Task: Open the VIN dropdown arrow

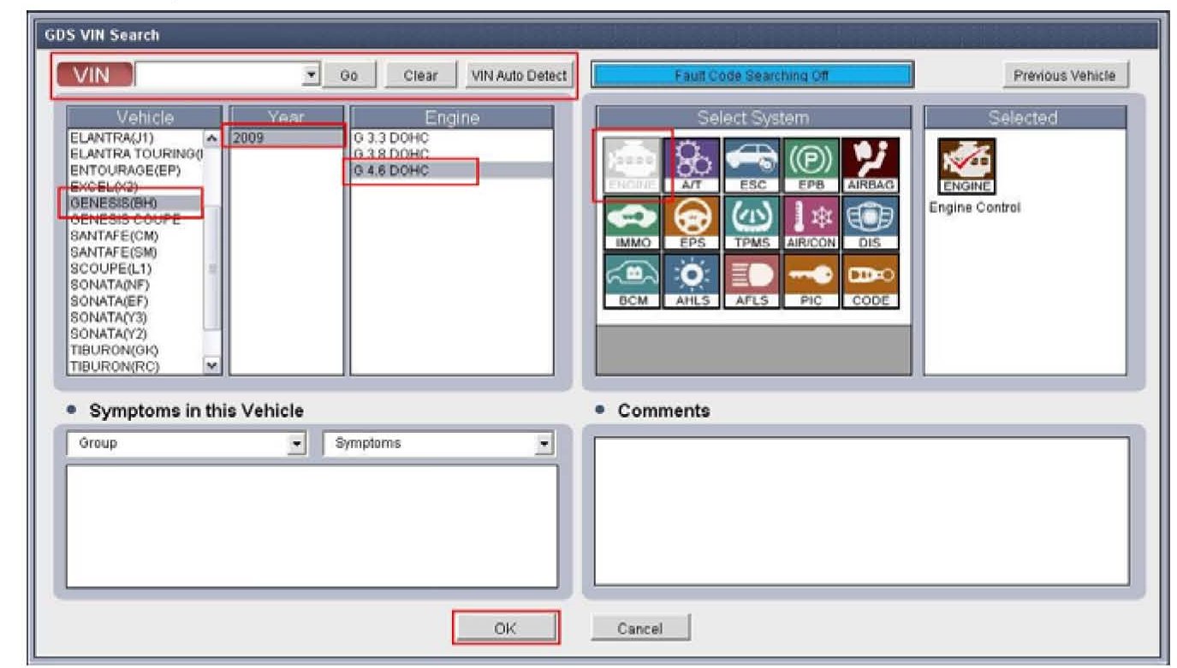Action: point(311,75)
